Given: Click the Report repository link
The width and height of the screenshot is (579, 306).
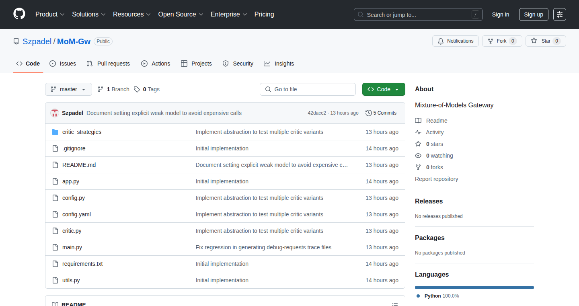Looking at the screenshot, I should coord(436,179).
